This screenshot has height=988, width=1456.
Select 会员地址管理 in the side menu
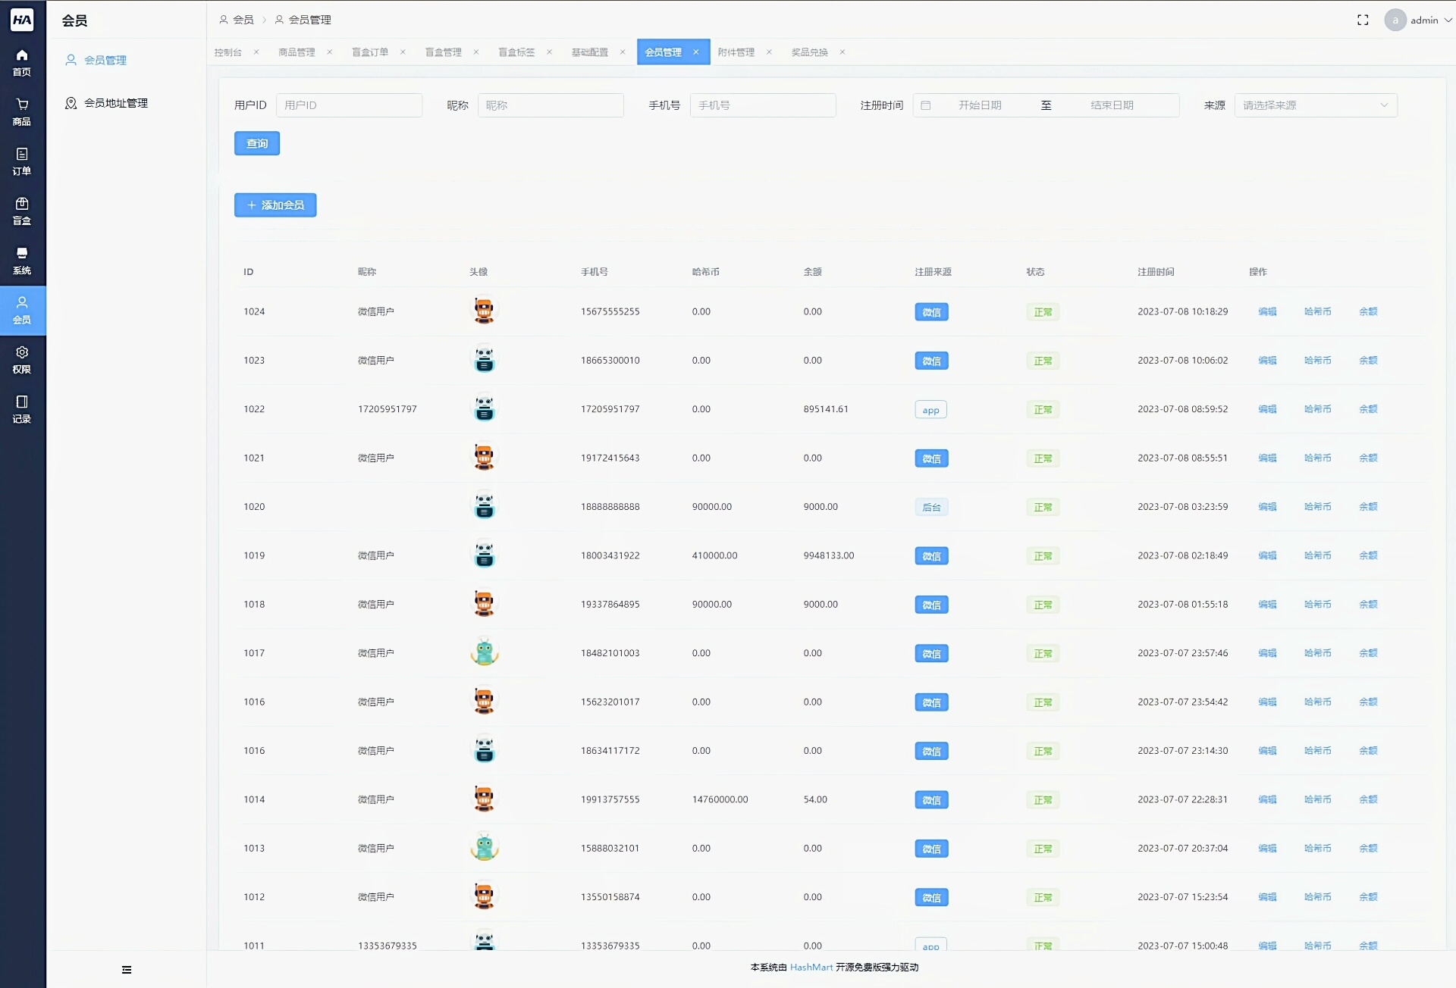(x=115, y=103)
